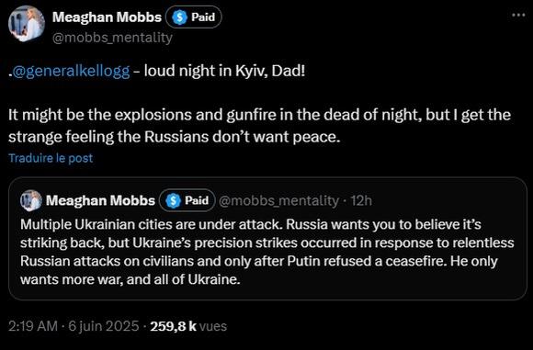Open quoted post text about Multiple Ukrainian cities
The image size is (533, 350).
point(267,252)
